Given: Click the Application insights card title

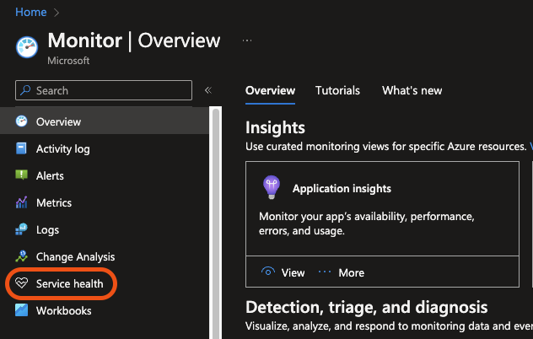Looking at the screenshot, I should click(342, 188).
